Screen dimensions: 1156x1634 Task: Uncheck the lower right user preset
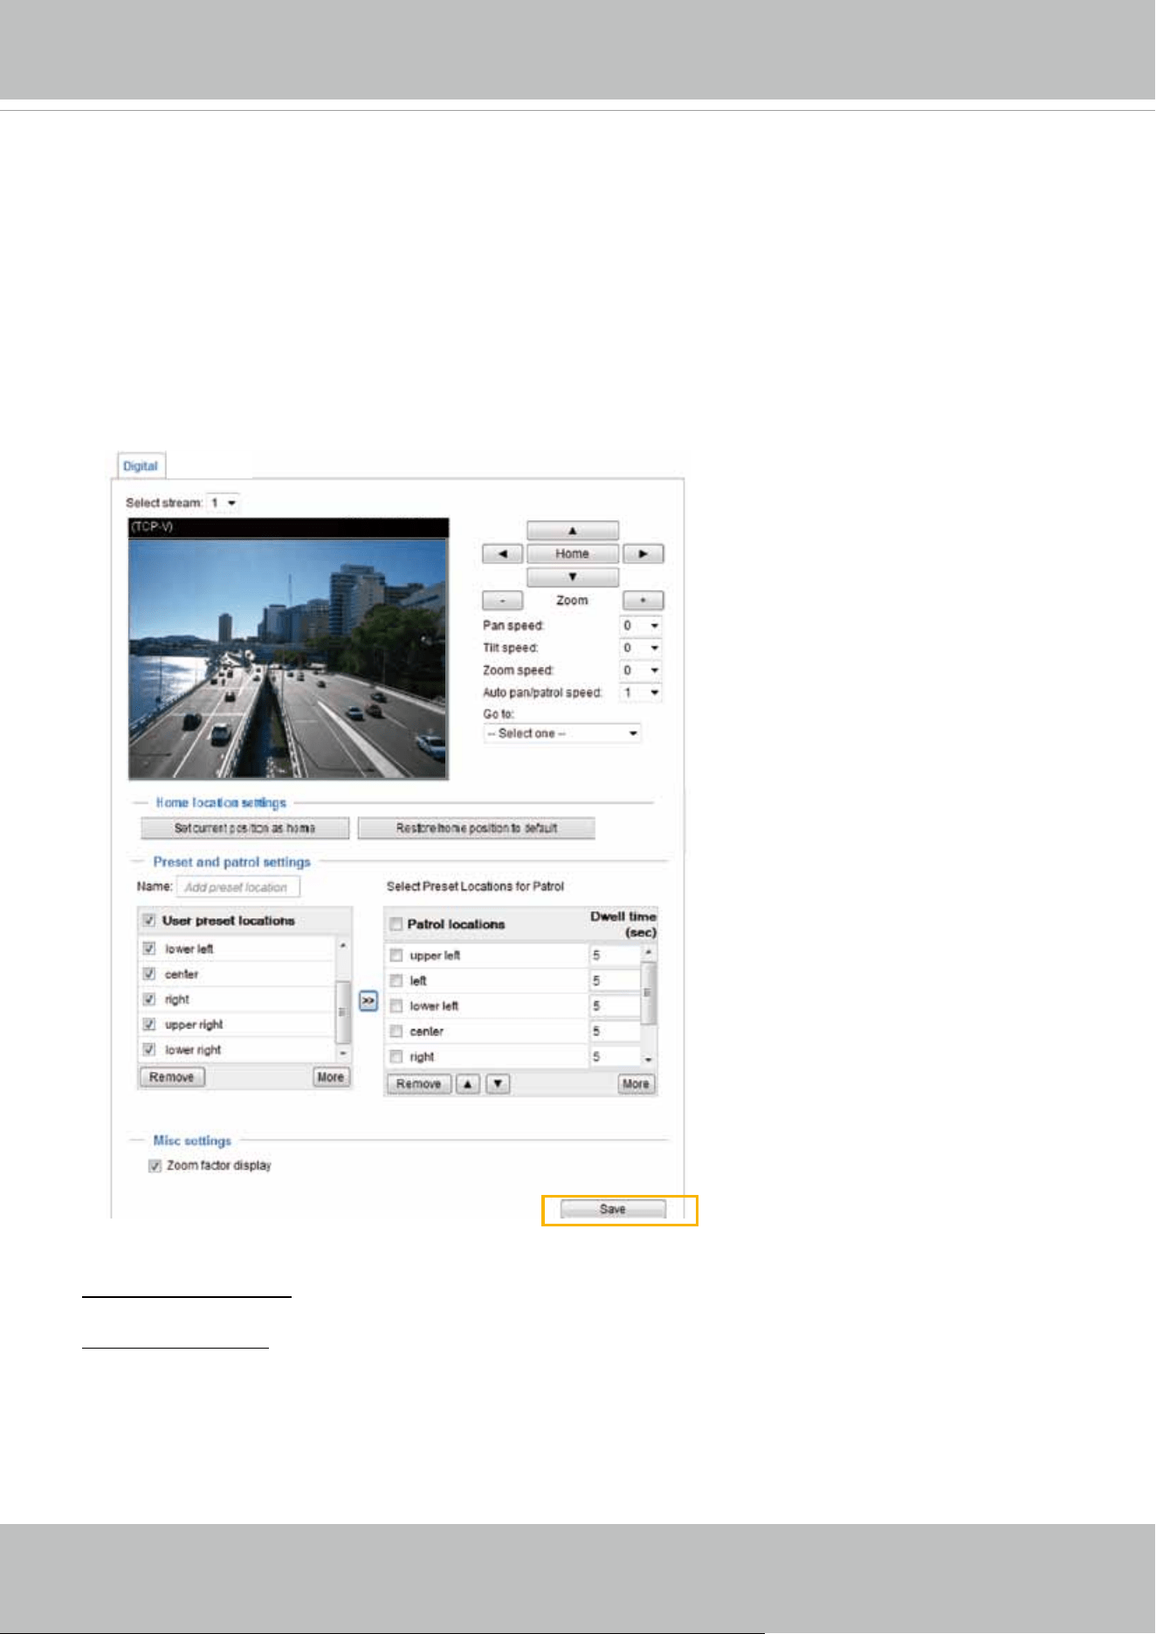150,1050
